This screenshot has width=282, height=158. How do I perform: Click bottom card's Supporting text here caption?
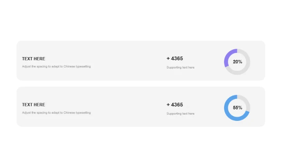181,114
